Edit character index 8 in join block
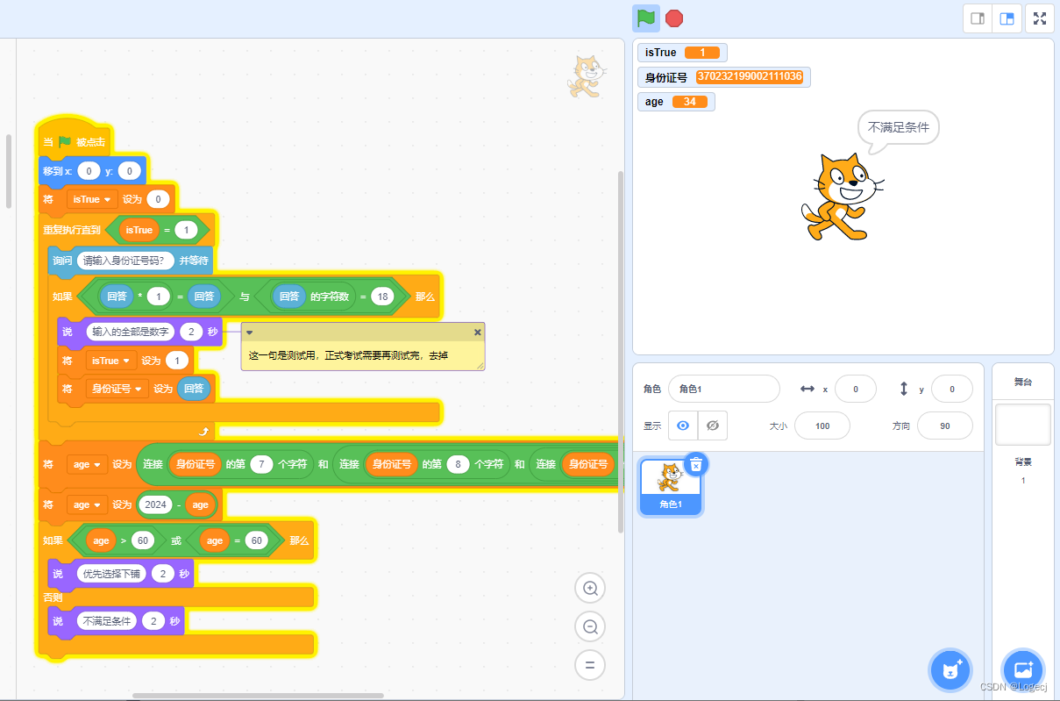 458,464
